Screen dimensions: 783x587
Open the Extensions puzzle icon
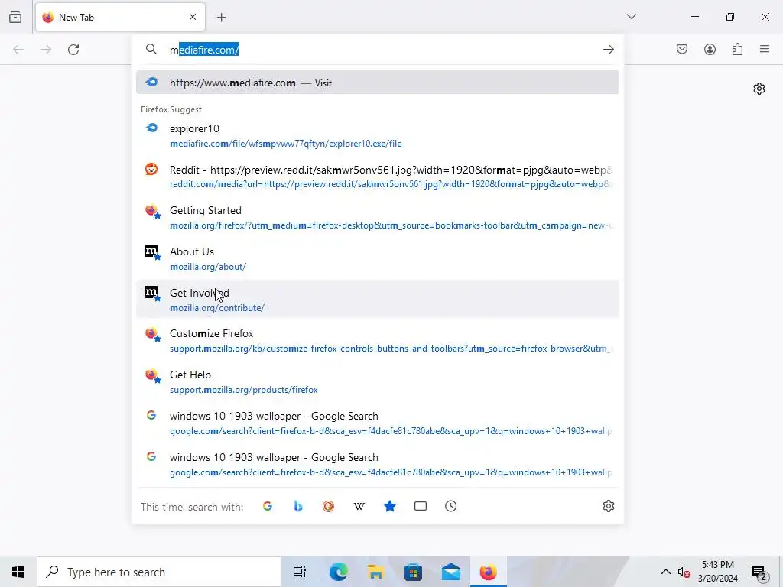coord(737,49)
